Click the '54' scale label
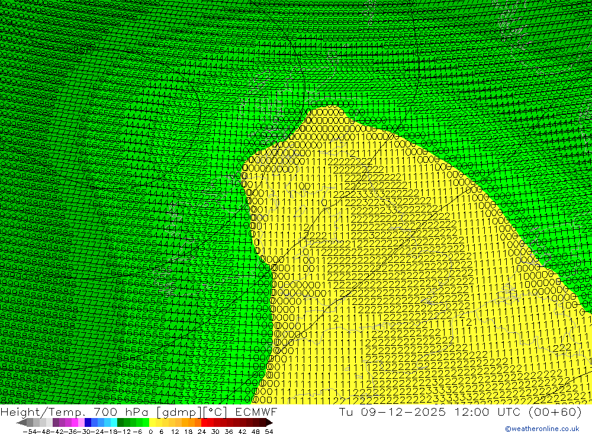This screenshot has width=592, height=434. (269, 432)
